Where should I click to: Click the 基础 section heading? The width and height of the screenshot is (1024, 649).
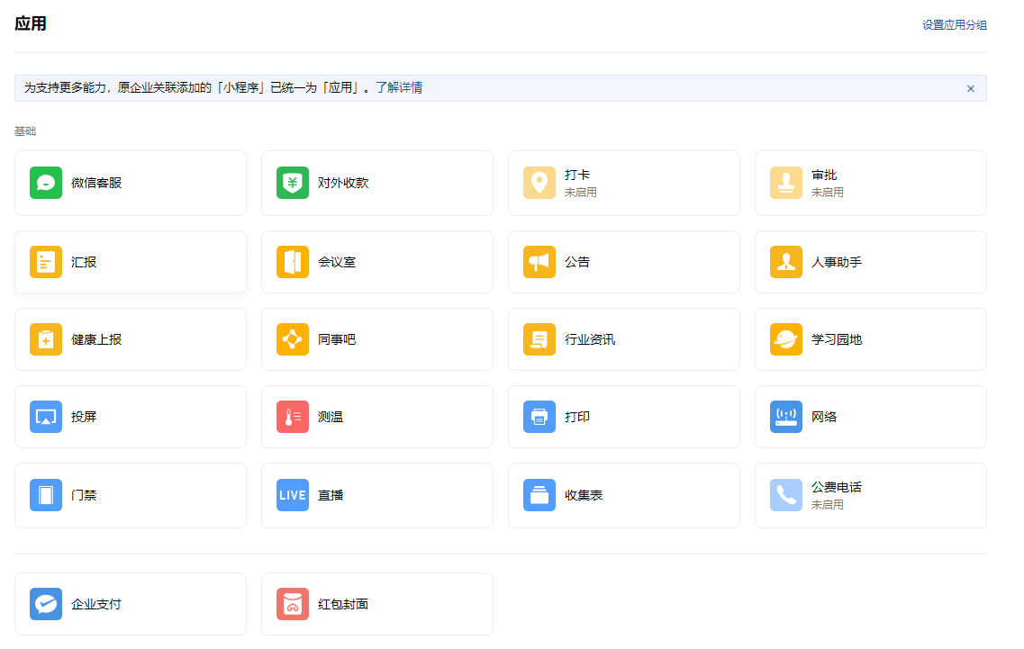[25, 131]
